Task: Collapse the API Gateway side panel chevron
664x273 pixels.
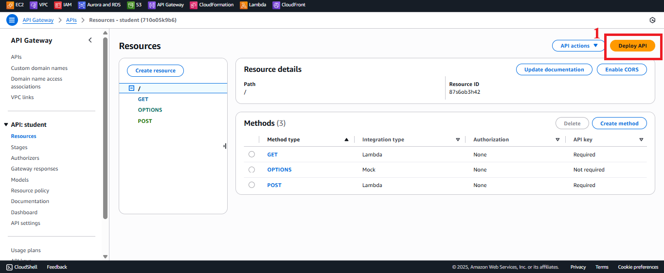Action: point(90,40)
